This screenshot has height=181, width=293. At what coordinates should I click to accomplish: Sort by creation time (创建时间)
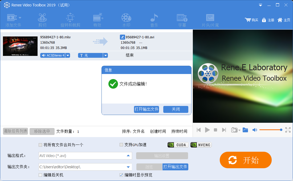[158, 131]
